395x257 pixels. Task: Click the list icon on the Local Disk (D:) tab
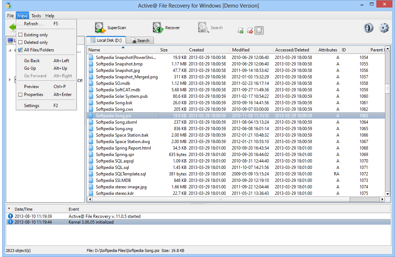coord(93,40)
